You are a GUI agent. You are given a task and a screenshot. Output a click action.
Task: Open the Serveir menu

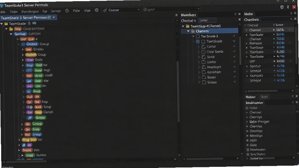(56, 11)
